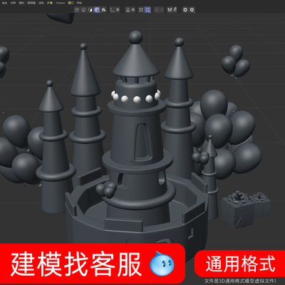Click the solid round circle toolbar icon
285x285 pixels.
click(x=185, y=10)
